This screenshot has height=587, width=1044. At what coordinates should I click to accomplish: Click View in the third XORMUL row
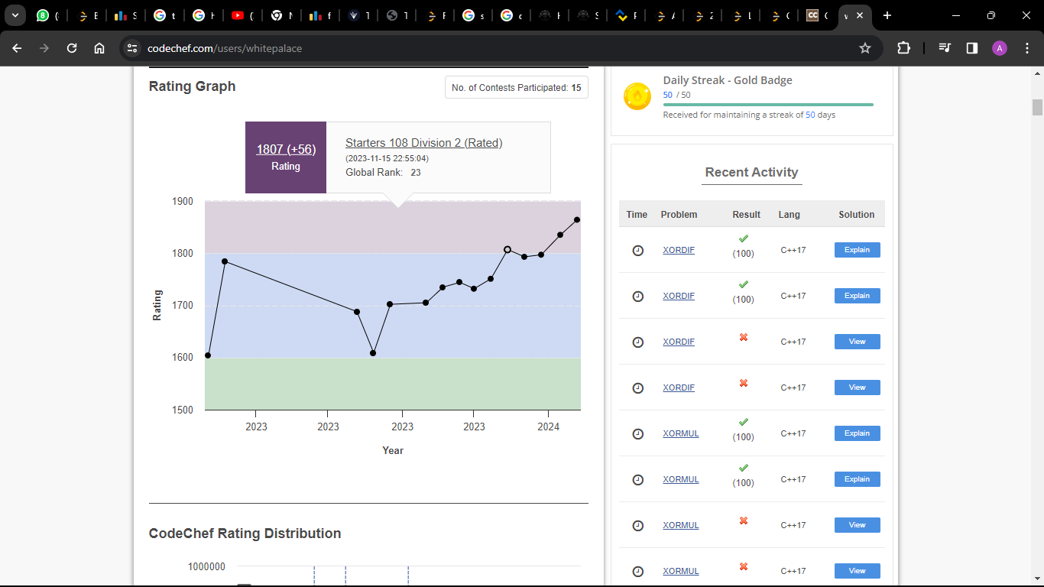(857, 525)
